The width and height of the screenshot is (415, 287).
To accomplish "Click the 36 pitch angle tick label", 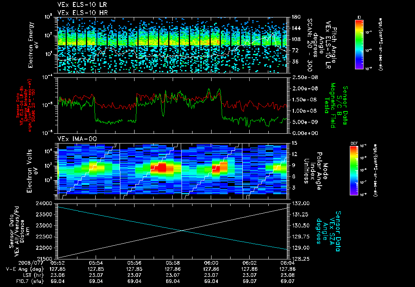I will tap(295, 62).
